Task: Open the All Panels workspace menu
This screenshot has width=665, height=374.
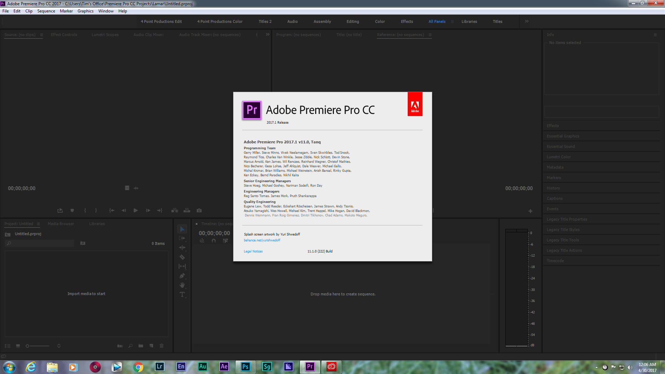Action: coord(452,21)
